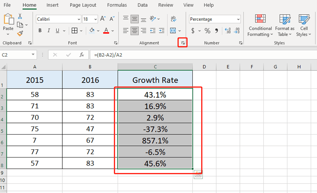Select the Format Painter brush
The image size is (317, 193).
coord(20,33)
